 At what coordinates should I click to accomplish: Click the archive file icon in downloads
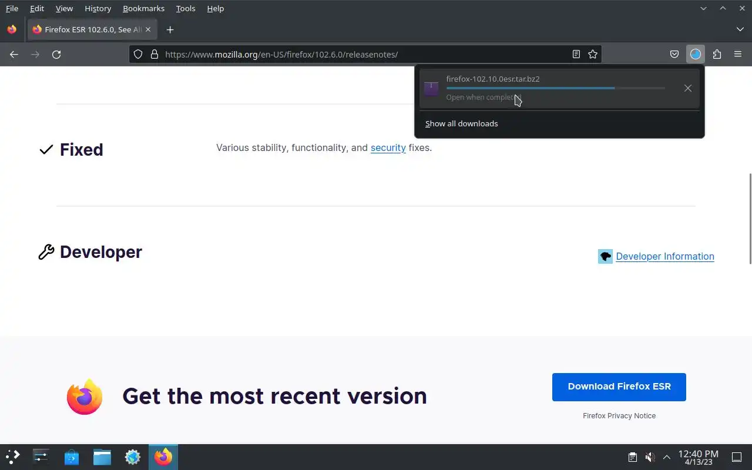coord(431,88)
